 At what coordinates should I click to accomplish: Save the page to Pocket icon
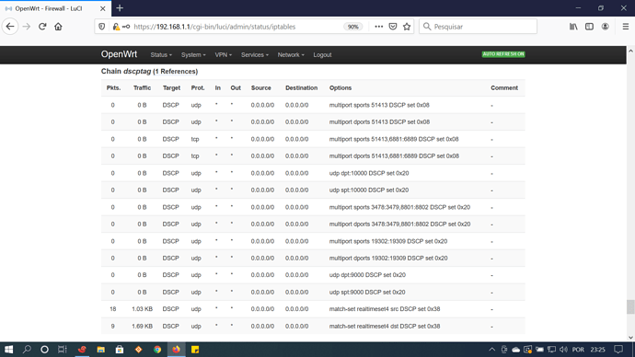coord(393,27)
